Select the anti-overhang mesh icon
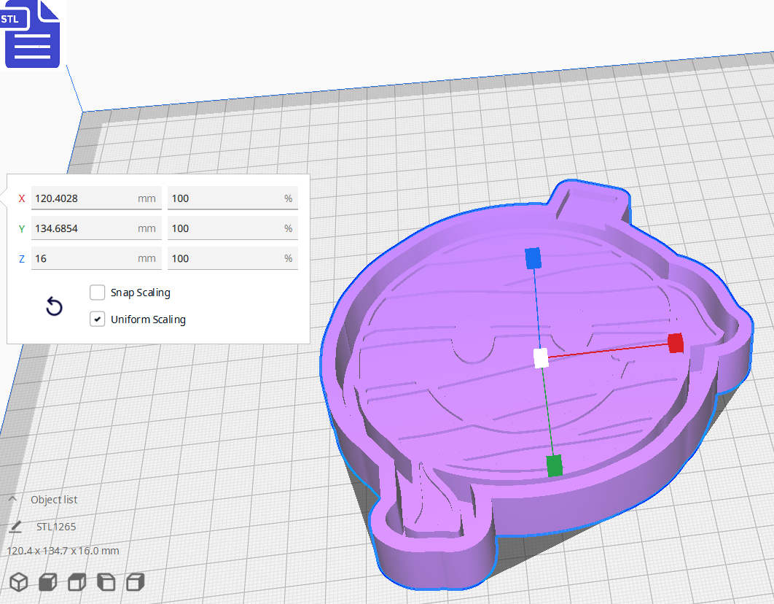The height and width of the screenshot is (604, 774). [x=134, y=582]
